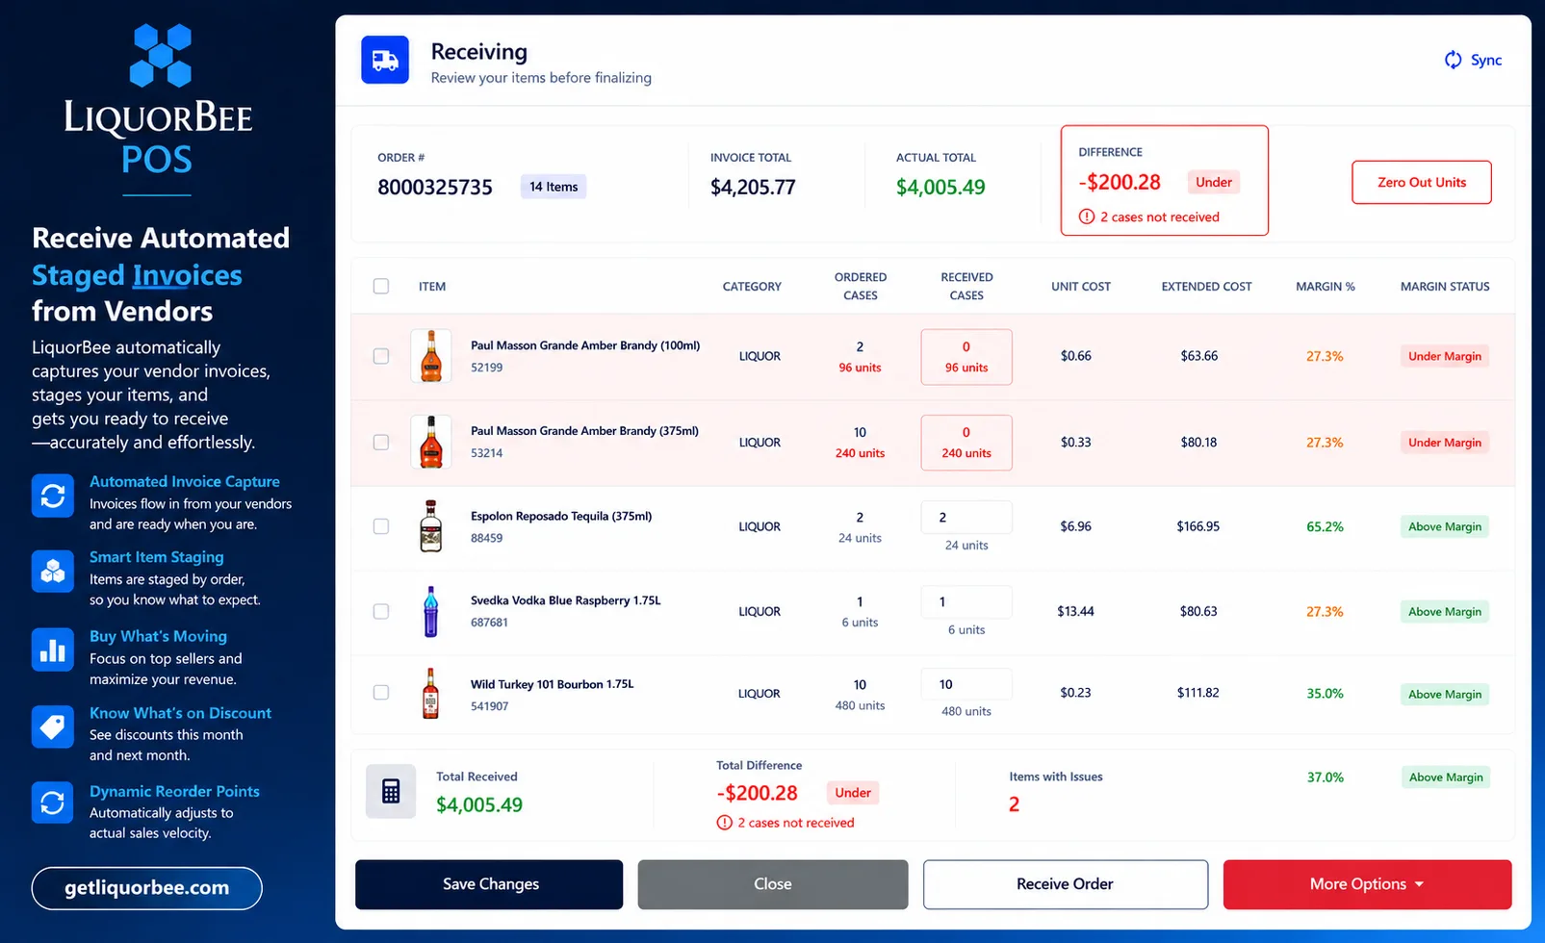This screenshot has width=1545, height=943.
Task: Toggle the select-all items checkbox
Action: click(x=381, y=286)
